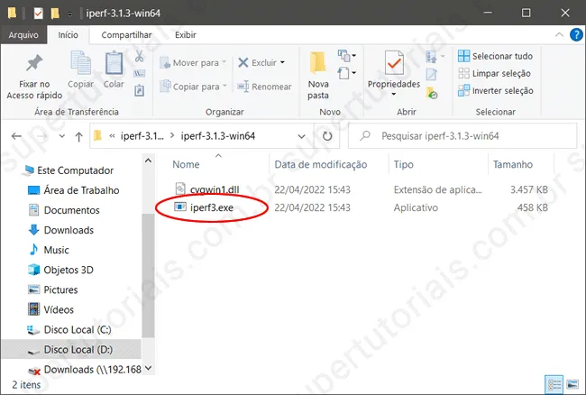Click the refresh button beside address bar
The width and height of the screenshot is (586, 395).
(x=328, y=136)
